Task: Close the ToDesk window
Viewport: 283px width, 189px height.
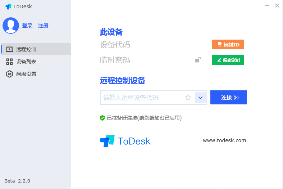Action: [277, 6]
